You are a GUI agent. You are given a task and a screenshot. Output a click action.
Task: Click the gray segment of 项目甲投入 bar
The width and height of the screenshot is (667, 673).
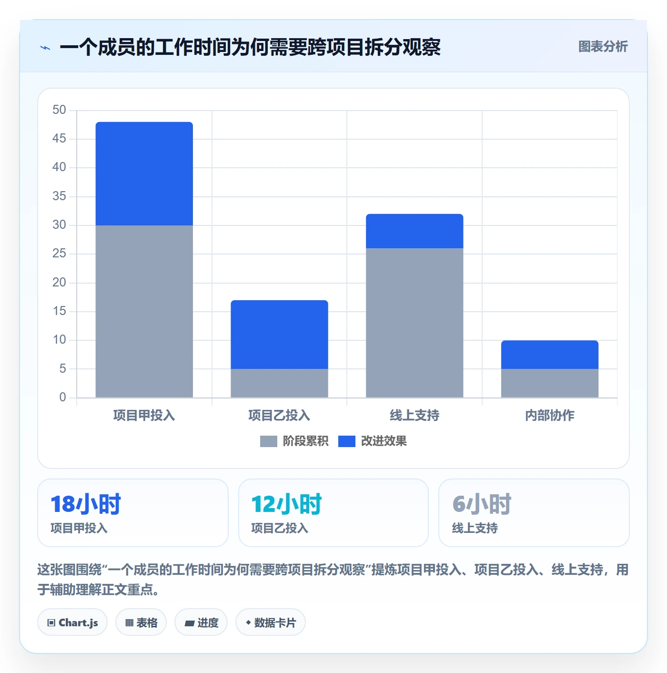coord(144,311)
